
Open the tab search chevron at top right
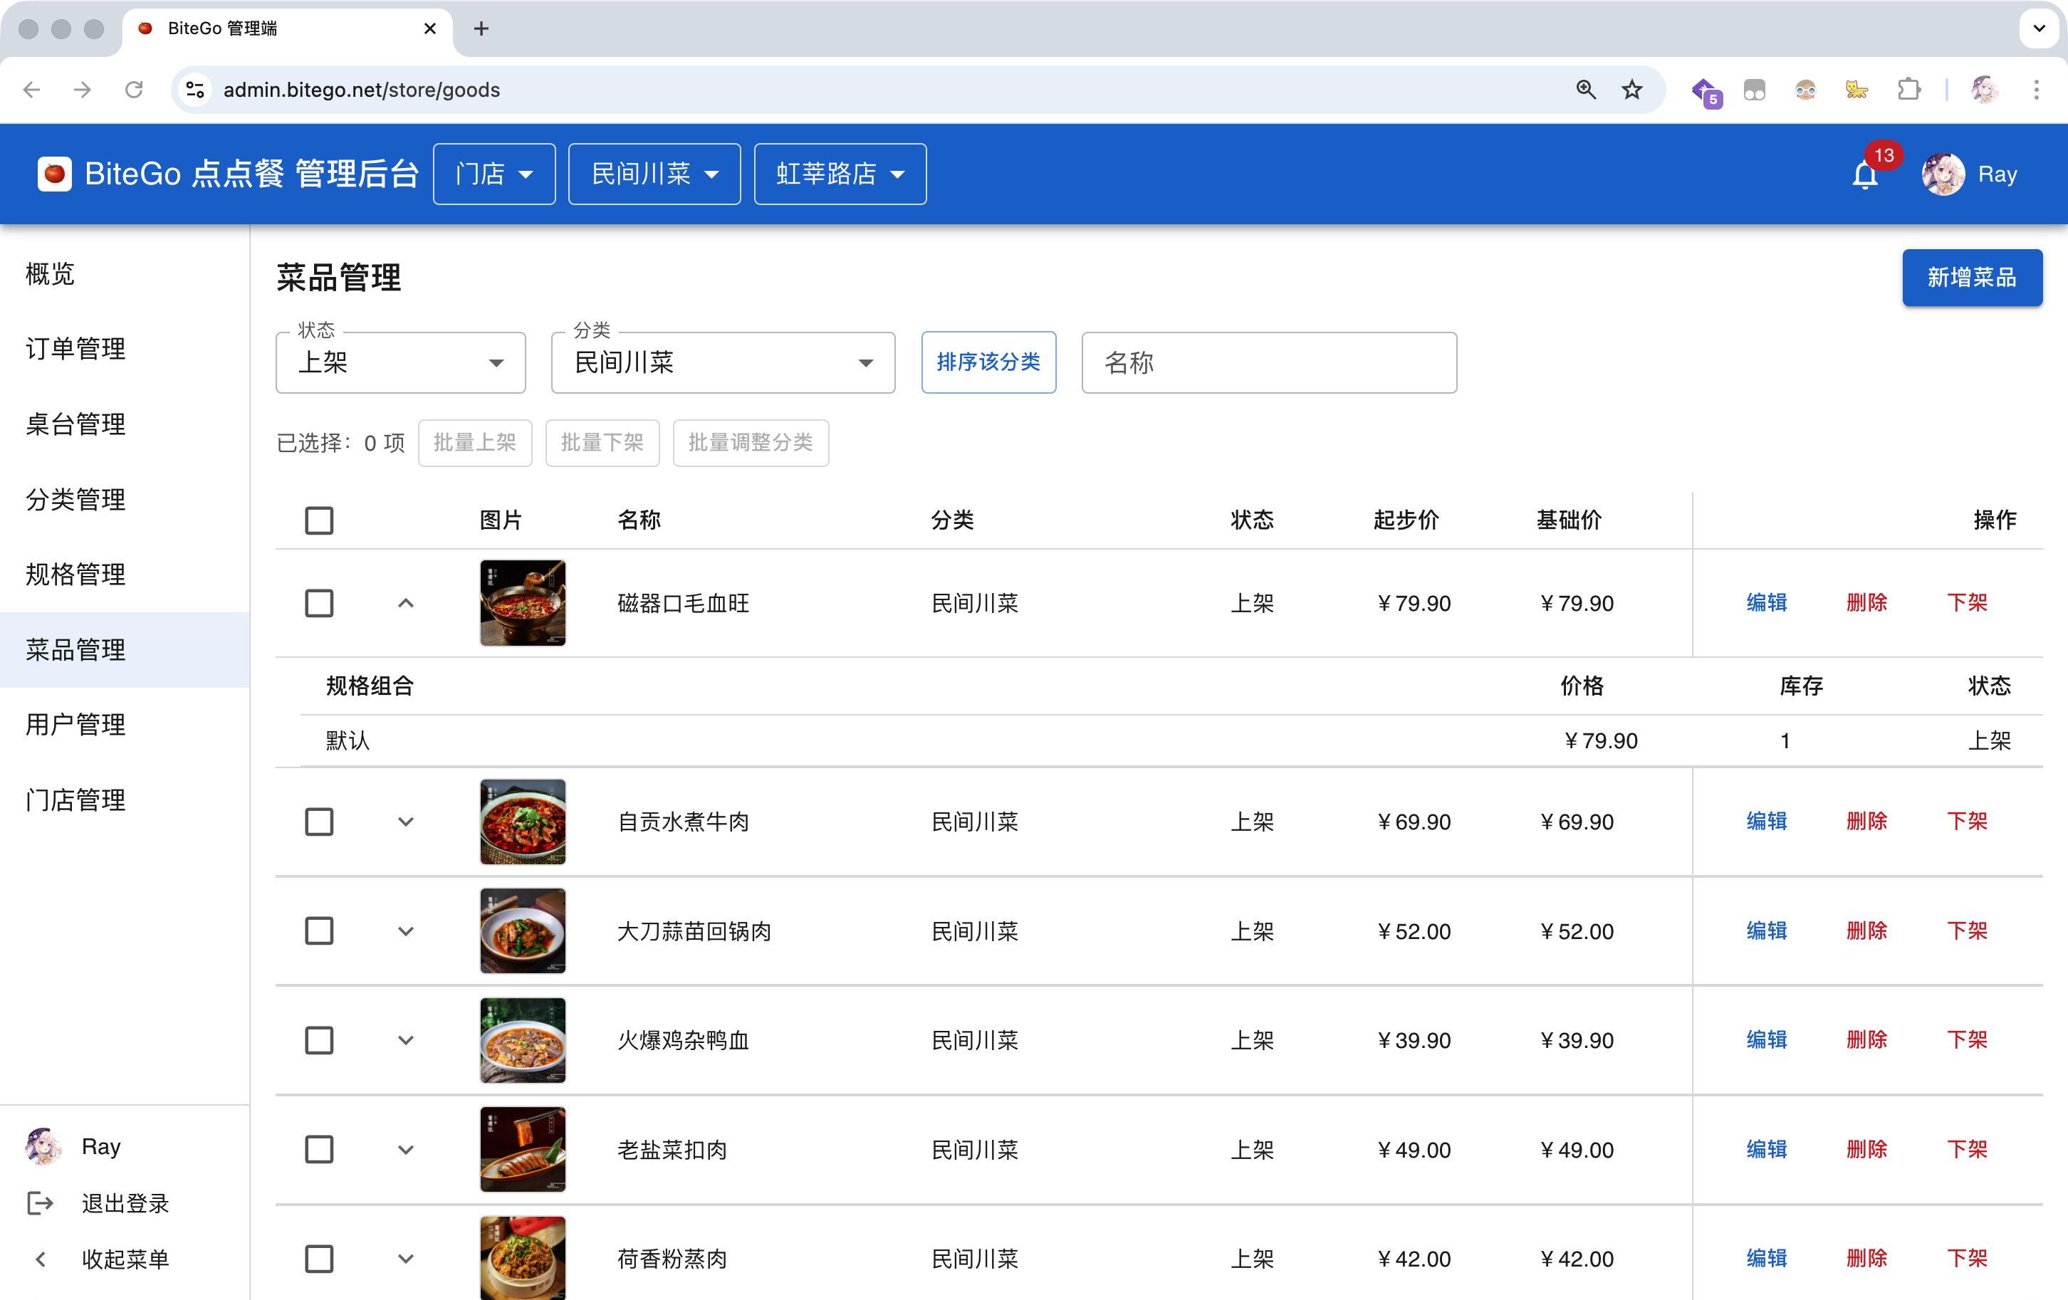(2039, 28)
